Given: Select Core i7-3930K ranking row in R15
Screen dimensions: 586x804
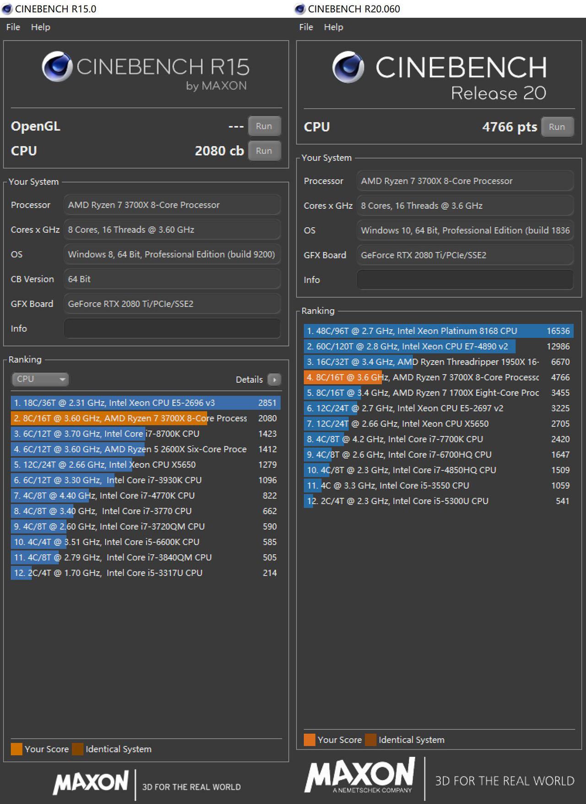Looking at the screenshot, I should [x=146, y=480].
